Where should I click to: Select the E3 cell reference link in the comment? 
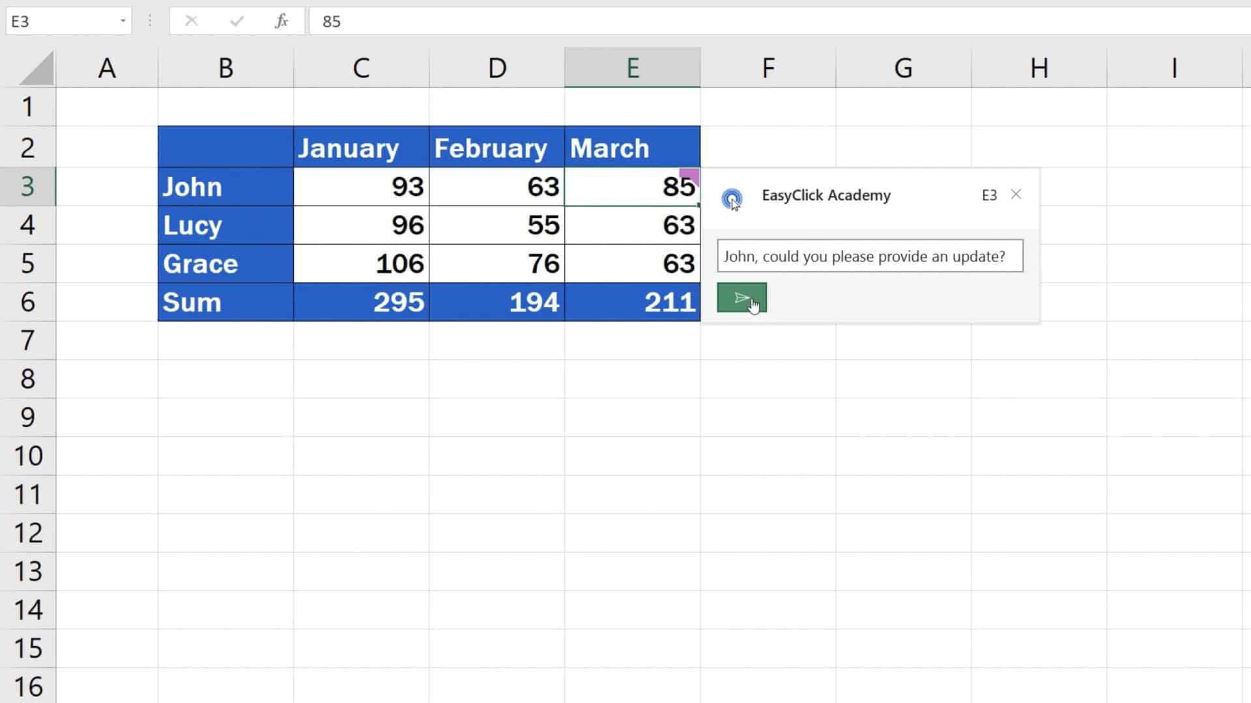point(989,195)
